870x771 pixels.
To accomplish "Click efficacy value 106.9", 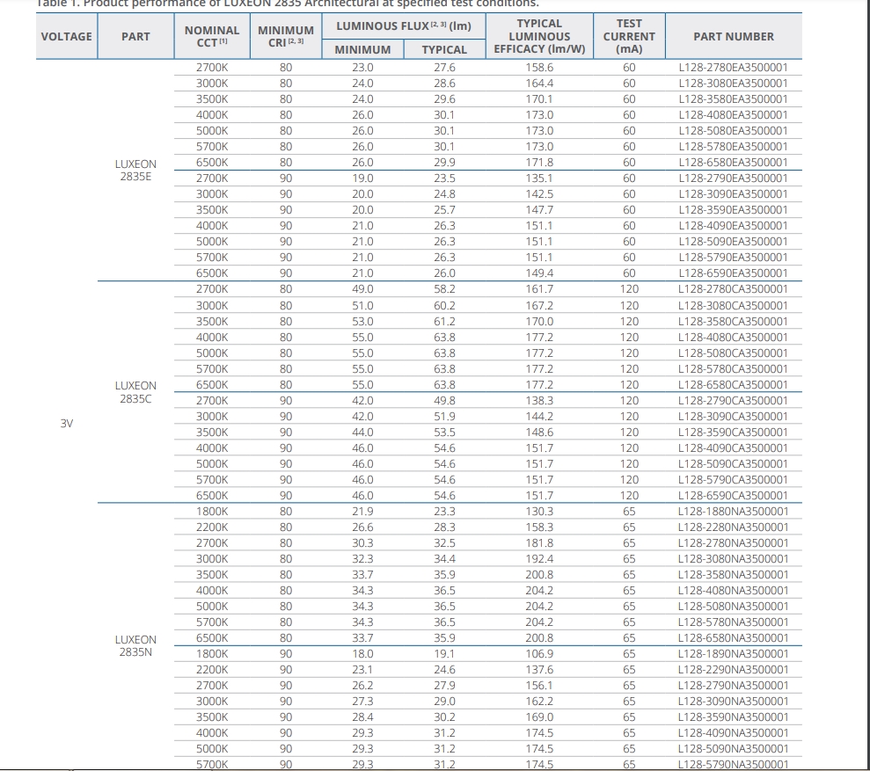I will (539, 653).
